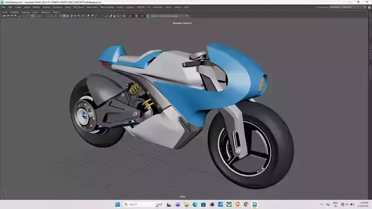This screenshot has width=372, height=209.
Task: Click the persp camera label
Action: click(x=183, y=197)
